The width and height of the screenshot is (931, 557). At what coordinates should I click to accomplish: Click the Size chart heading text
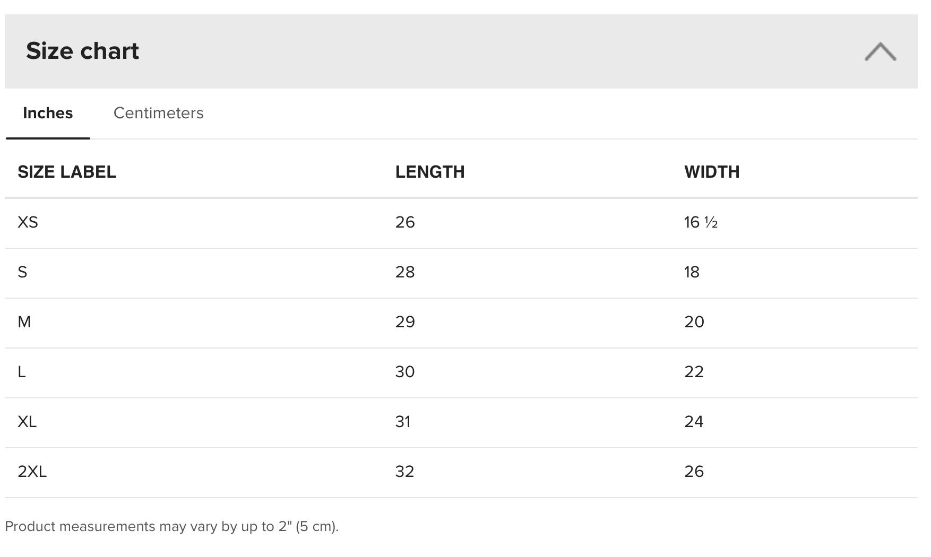[82, 51]
